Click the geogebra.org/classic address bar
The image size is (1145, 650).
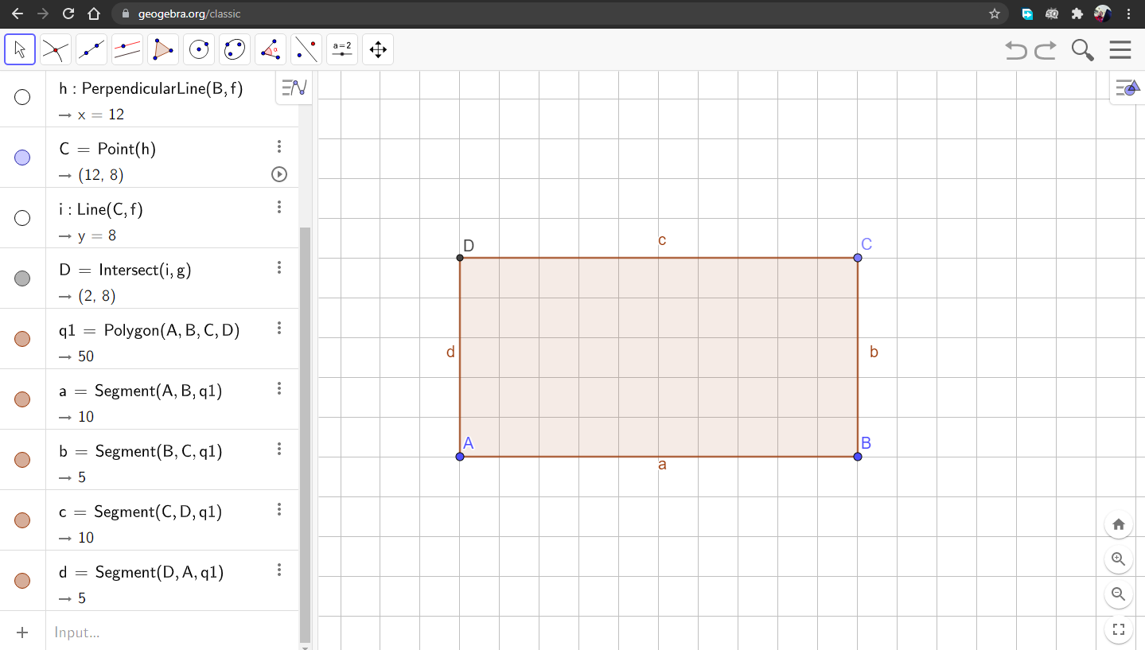[557, 14]
